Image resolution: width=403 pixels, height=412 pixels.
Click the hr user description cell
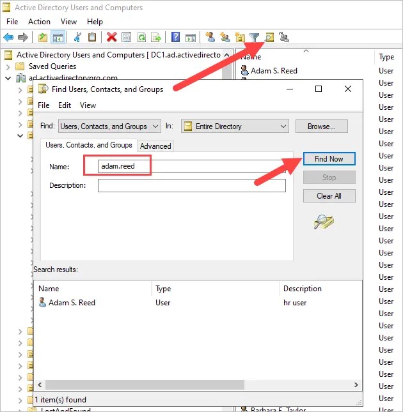(x=295, y=303)
